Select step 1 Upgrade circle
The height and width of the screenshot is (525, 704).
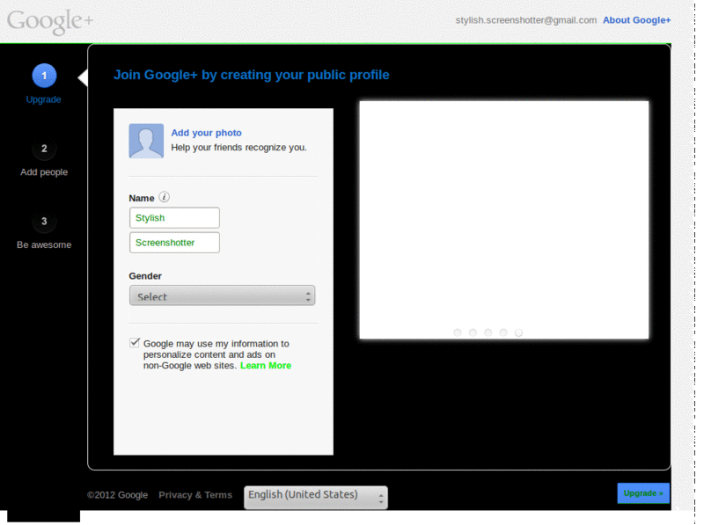click(44, 76)
